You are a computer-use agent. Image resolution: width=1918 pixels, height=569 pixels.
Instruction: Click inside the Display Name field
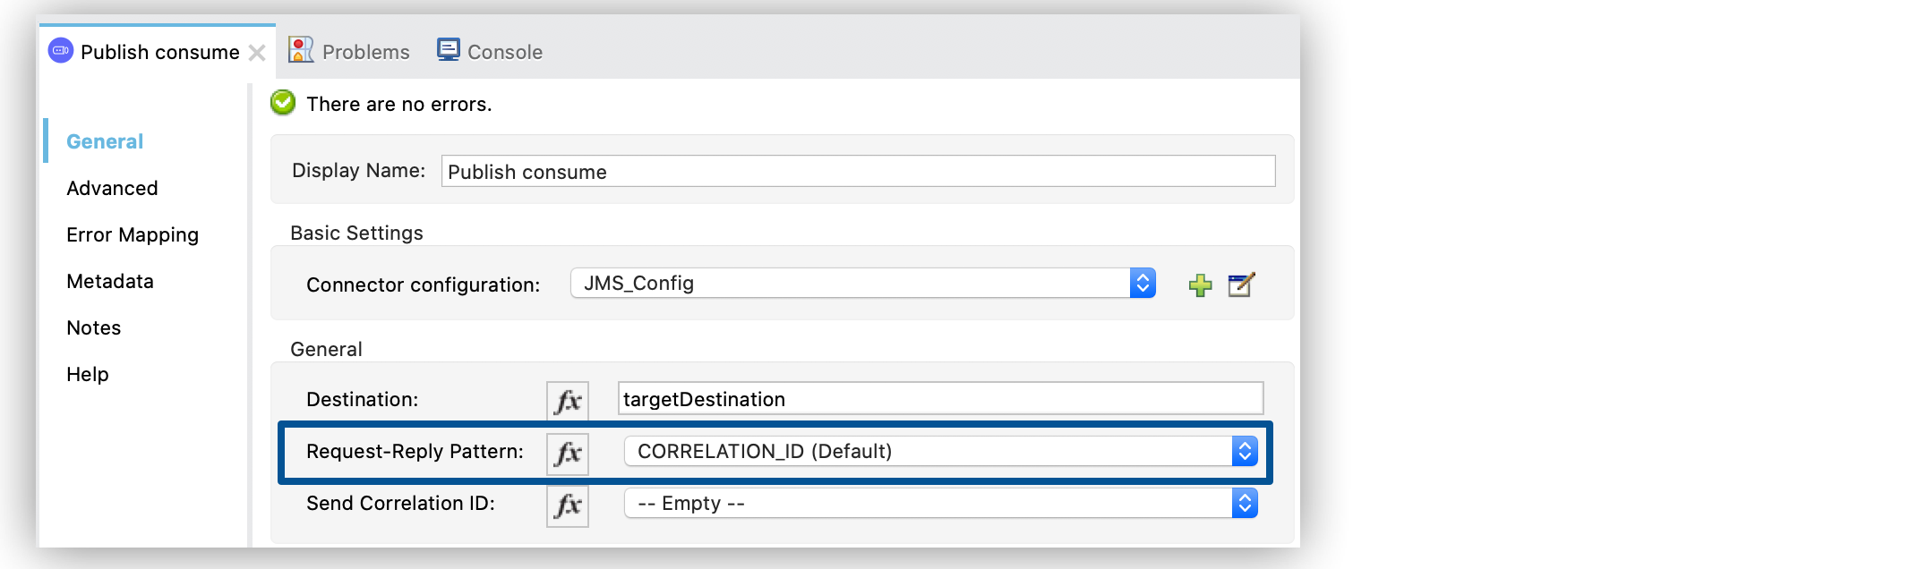tap(857, 171)
